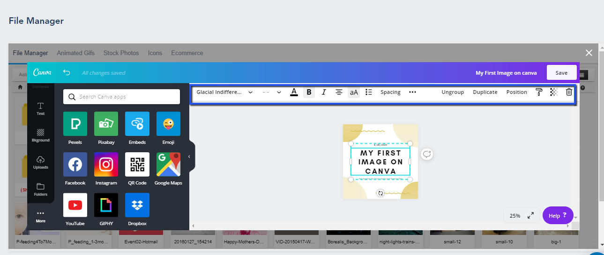Click the design title My First Image on canva

pyautogui.click(x=506, y=73)
